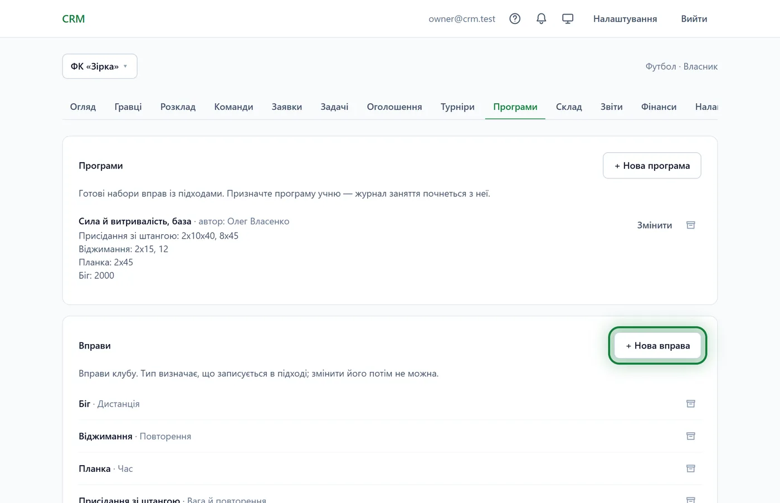Go to the Заявки tab
The height and width of the screenshot is (503, 780).
pos(287,107)
